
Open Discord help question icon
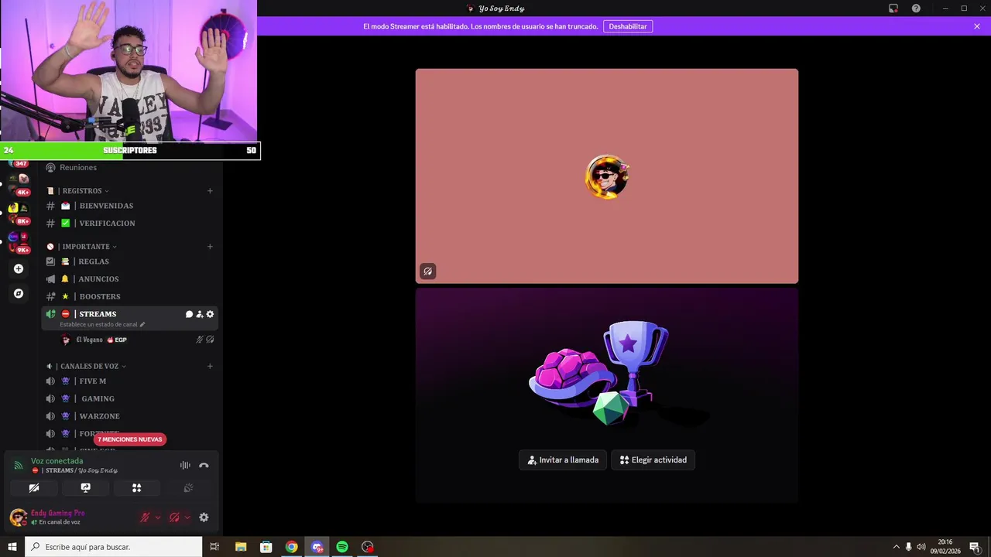[x=916, y=9]
